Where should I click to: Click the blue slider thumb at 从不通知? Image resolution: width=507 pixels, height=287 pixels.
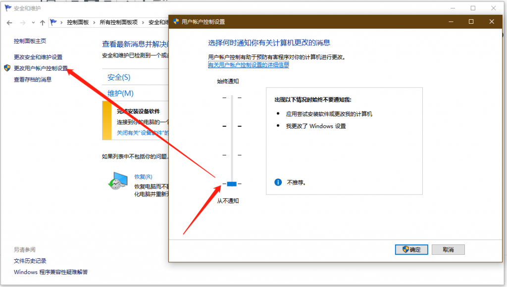pyautogui.click(x=232, y=184)
